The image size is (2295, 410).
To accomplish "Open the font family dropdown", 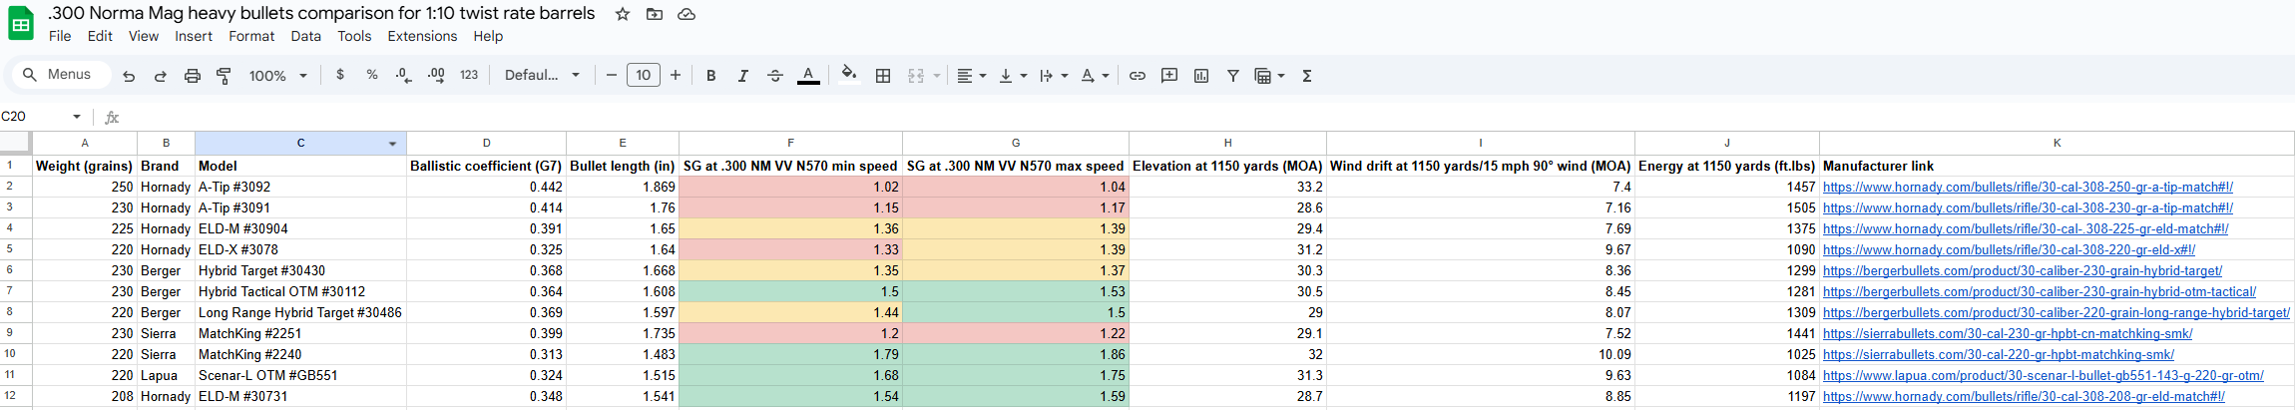I will coord(542,75).
